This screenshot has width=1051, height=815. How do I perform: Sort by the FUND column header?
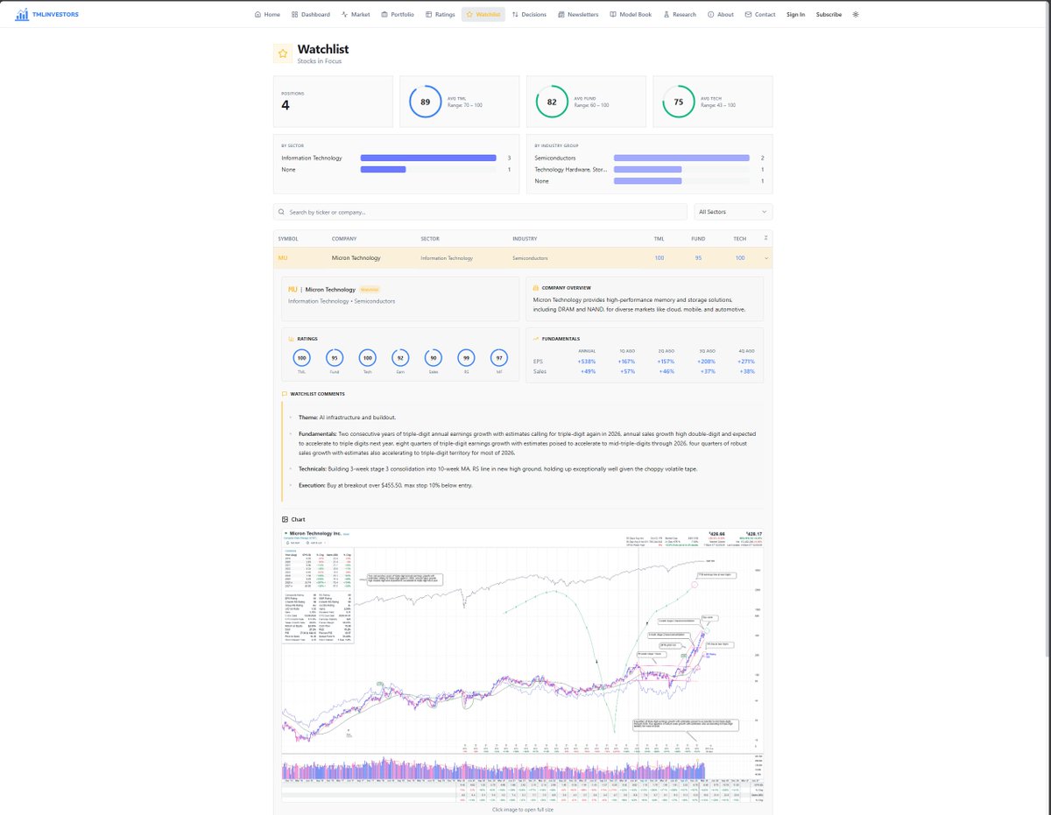(x=698, y=238)
